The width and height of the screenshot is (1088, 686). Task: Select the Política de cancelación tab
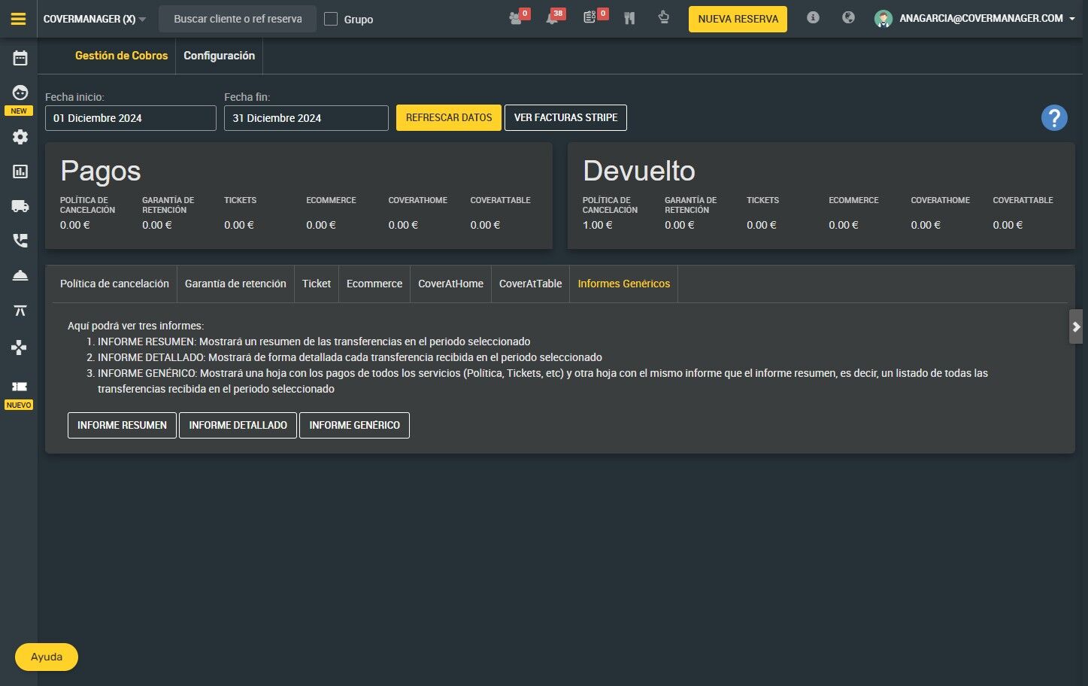coord(114,284)
